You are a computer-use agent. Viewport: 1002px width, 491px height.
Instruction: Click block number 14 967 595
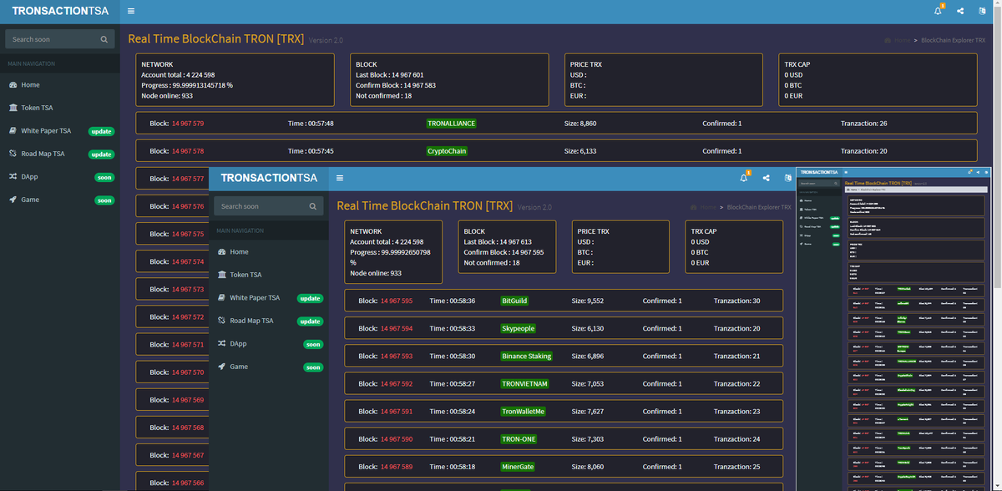coord(397,301)
